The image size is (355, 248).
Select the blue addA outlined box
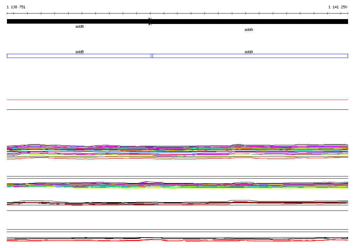[x=250, y=56]
